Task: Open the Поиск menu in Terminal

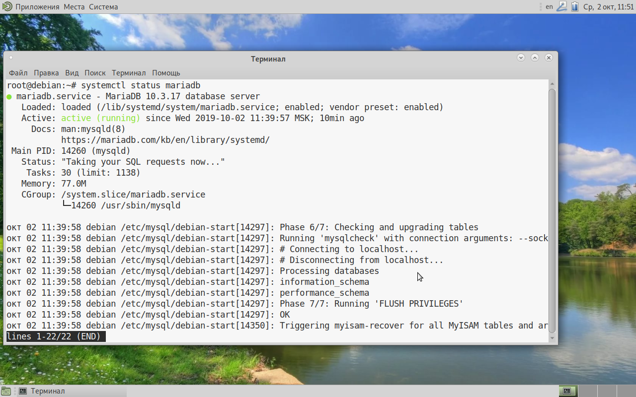Action: (95, 73)
